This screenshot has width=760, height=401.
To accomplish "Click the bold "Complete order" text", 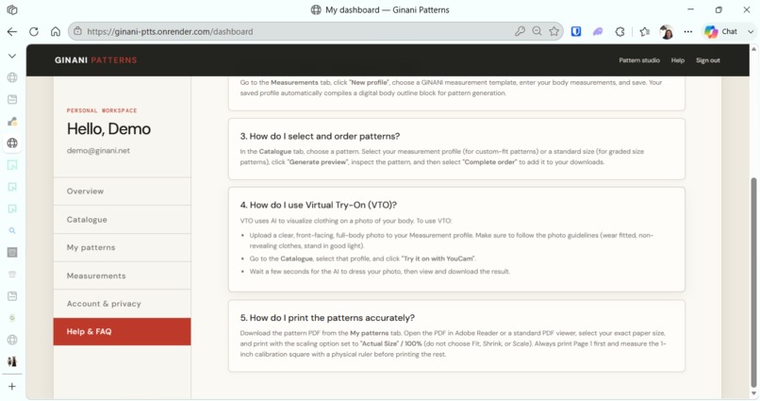I will click(x=490, y=162).
